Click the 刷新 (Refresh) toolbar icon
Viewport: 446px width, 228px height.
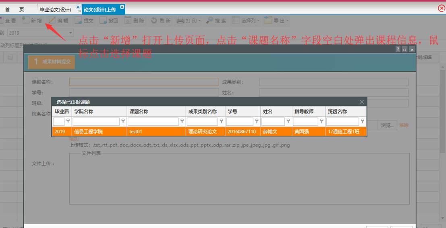[x=154, y=21]
